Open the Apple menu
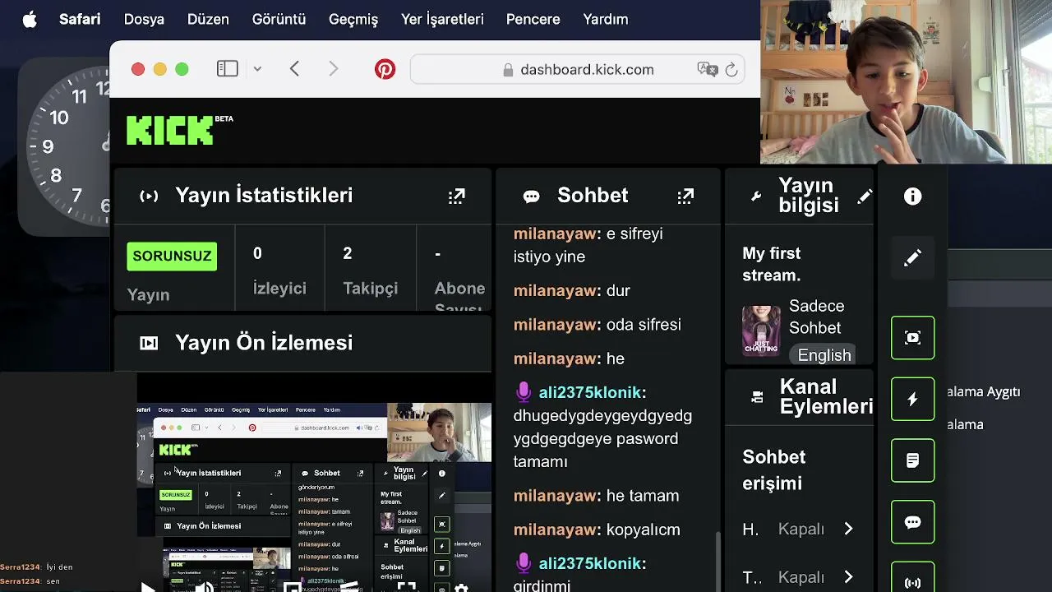The image size is (1052, 592). coord(30,20)
